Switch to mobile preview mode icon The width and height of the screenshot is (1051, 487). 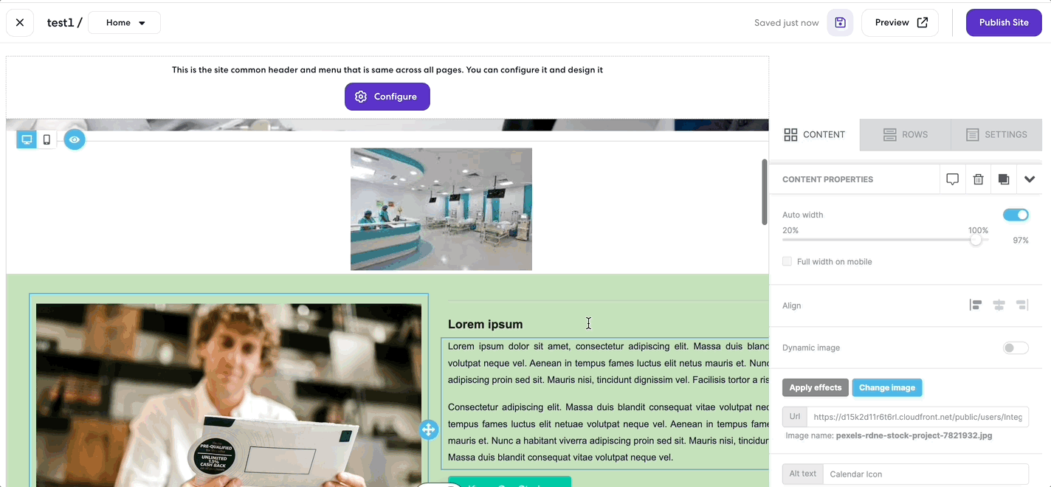(x=47, y=139)
